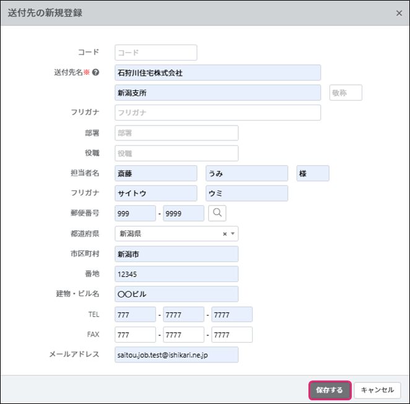Viewport: 410px width, 404px height.
Task: Click the メールアドレス input field
Action: pos(177,355)
